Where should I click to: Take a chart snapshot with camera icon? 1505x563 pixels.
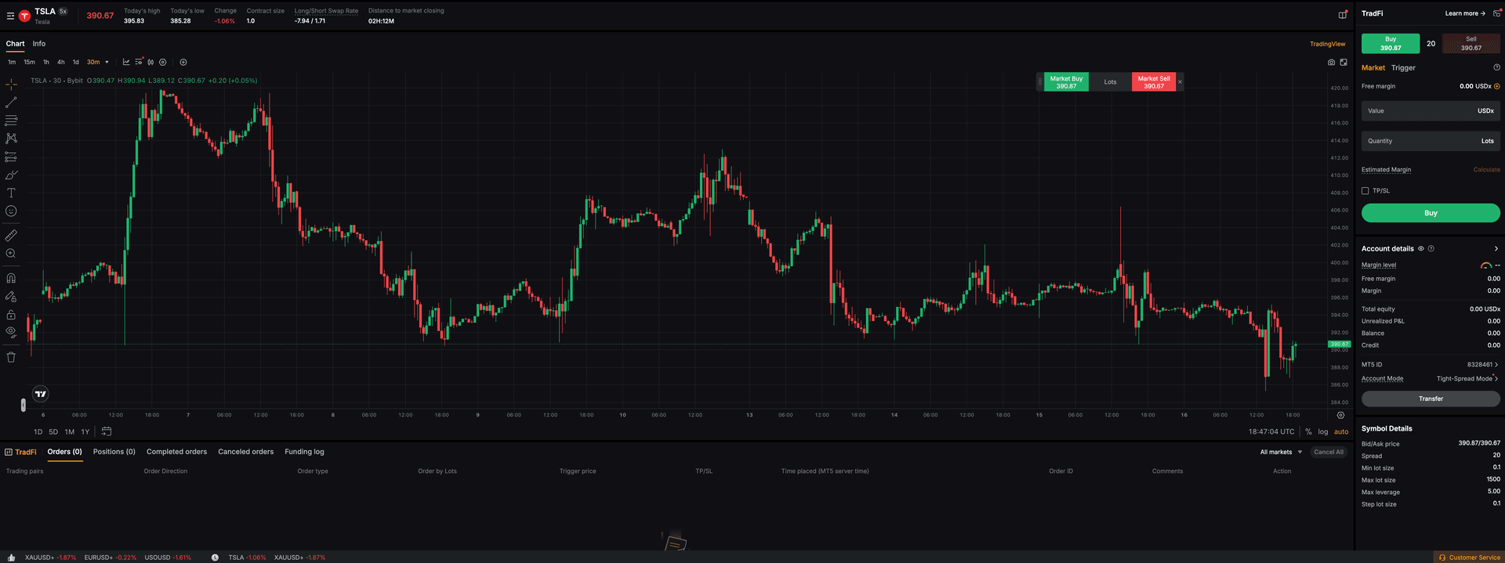[1331, 62]
